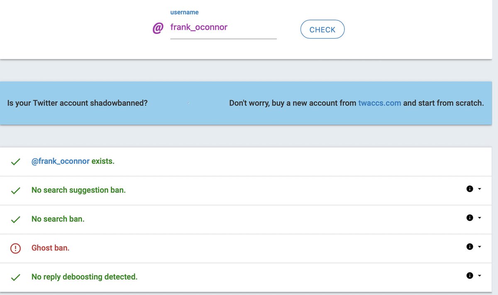The height and width of the screenshot is (295, 498).
Task: Click the purple @ symbol icon
Action: tap(158, 28)
